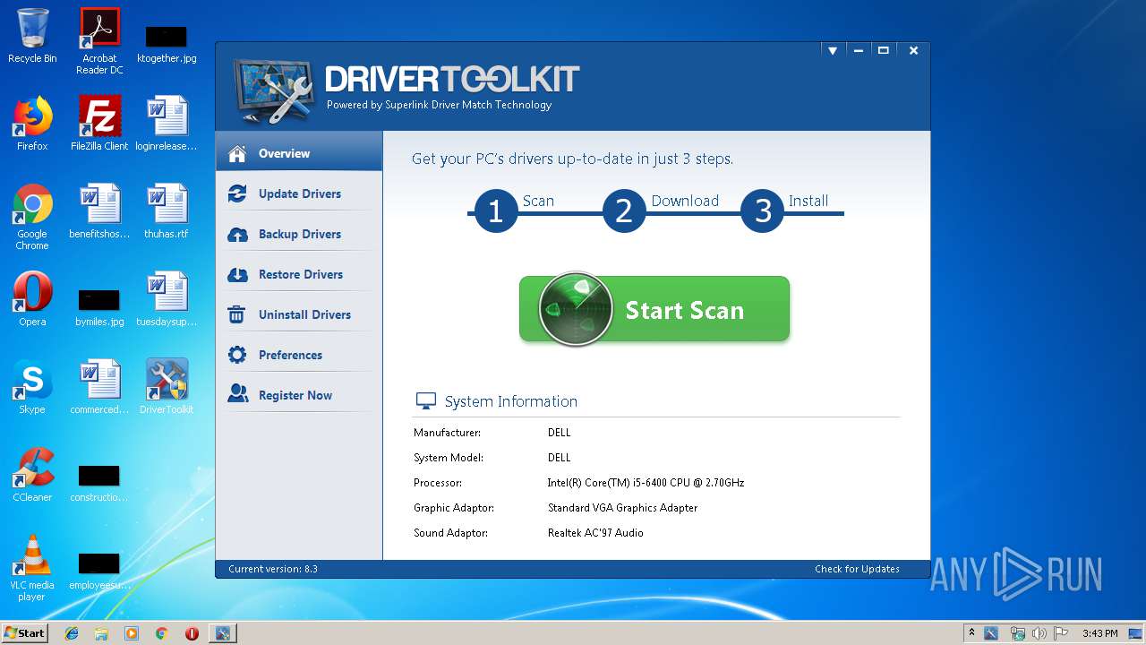Select CCleaner desktop shortcut
Image resolution: width=1146 pixels, height=645 pixels.
pyautogui.click(x=32, y=475)
